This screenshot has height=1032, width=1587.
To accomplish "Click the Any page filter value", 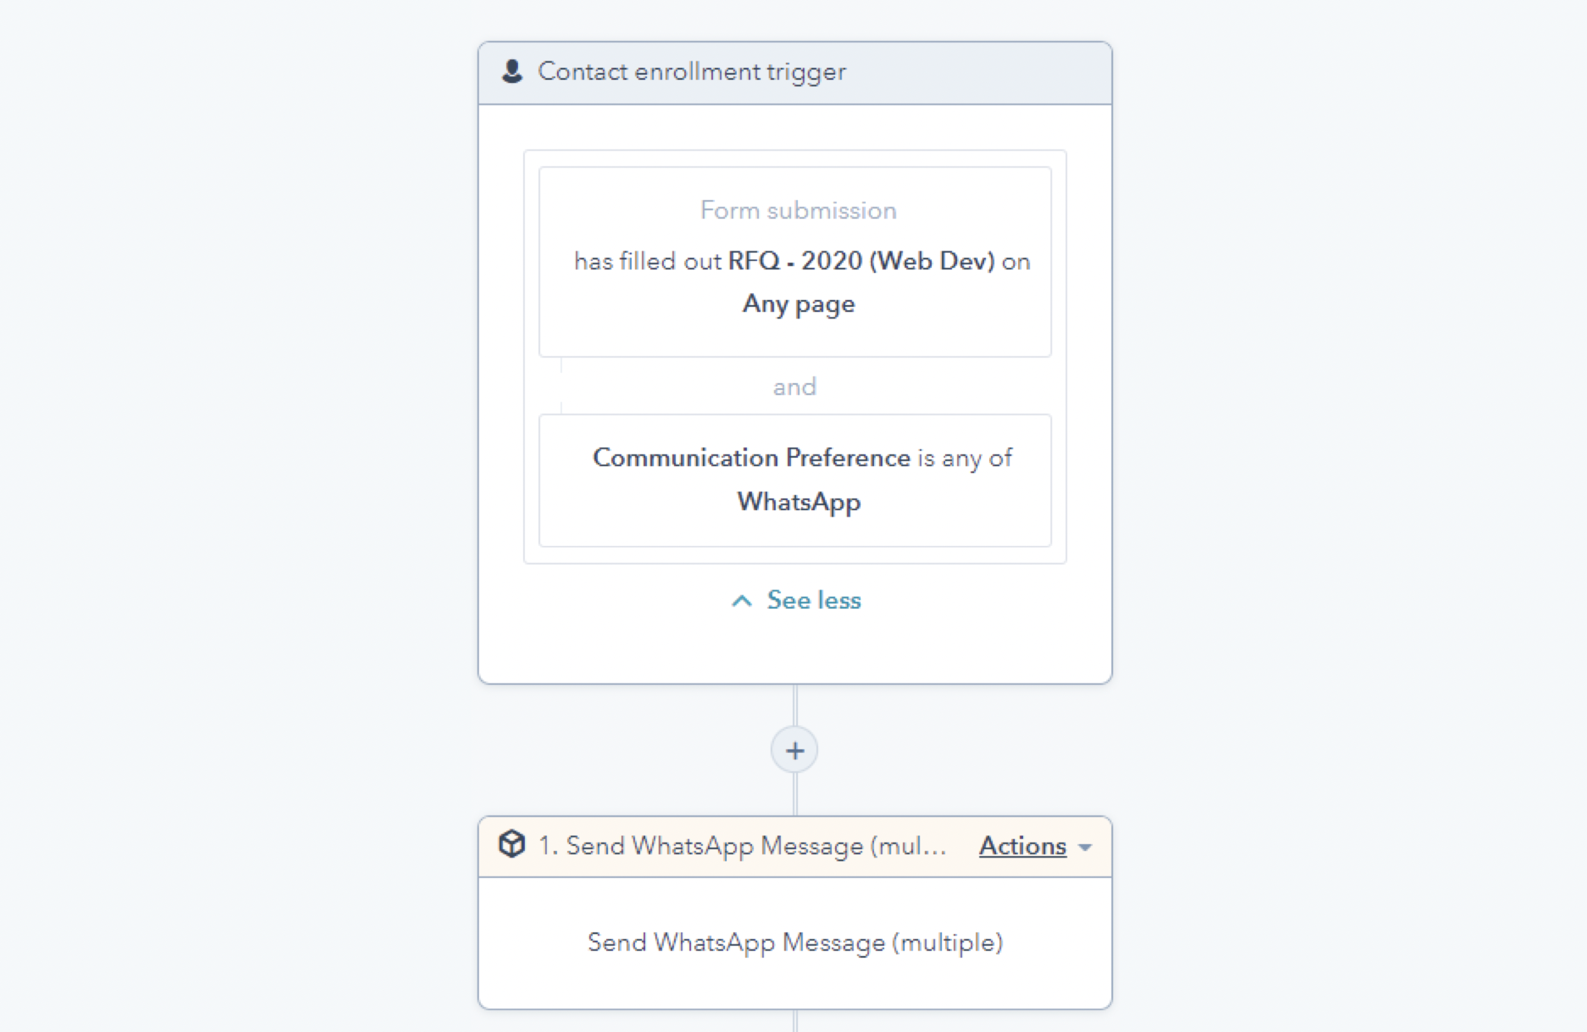I will [x=798, y=304].
